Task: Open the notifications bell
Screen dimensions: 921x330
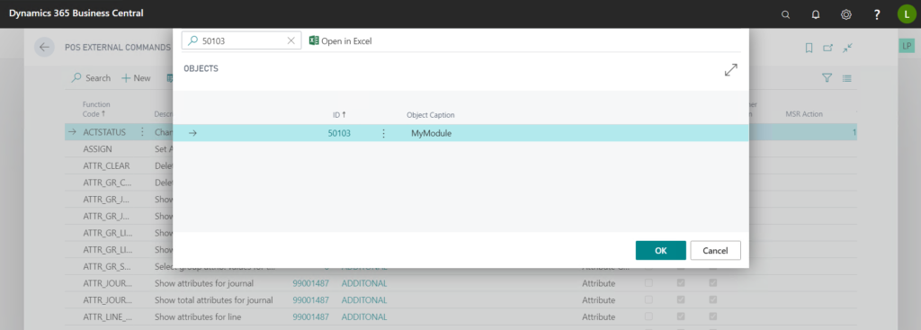Action: (816, 14)
